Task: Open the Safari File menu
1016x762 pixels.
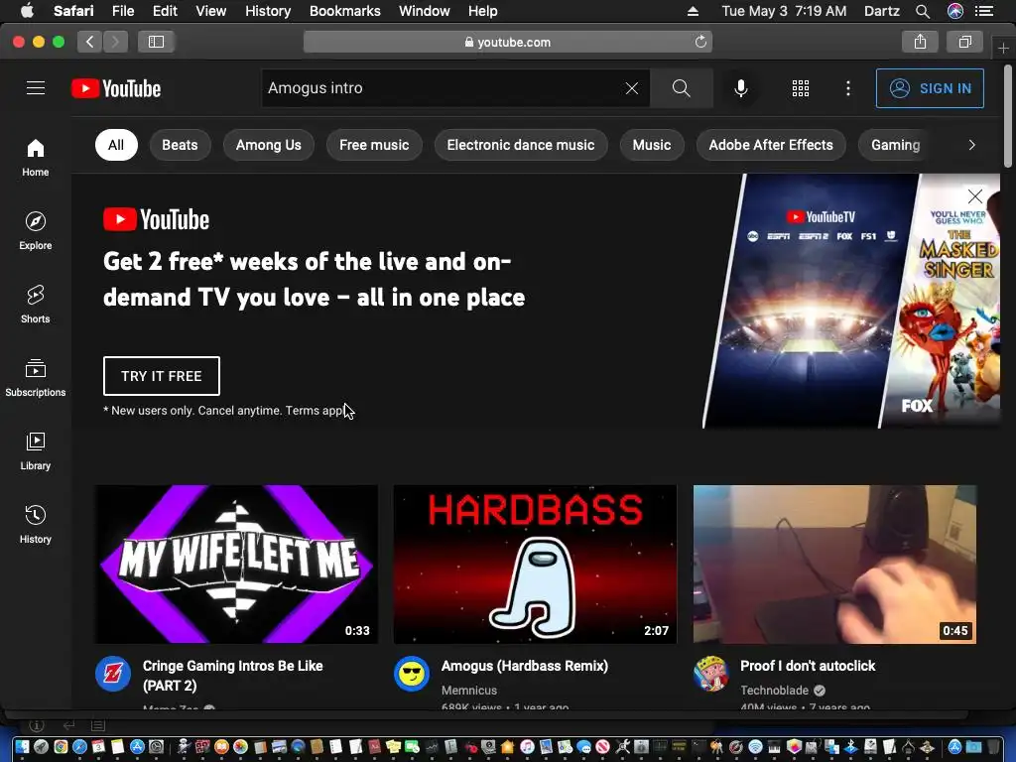Action: (123, 11)
